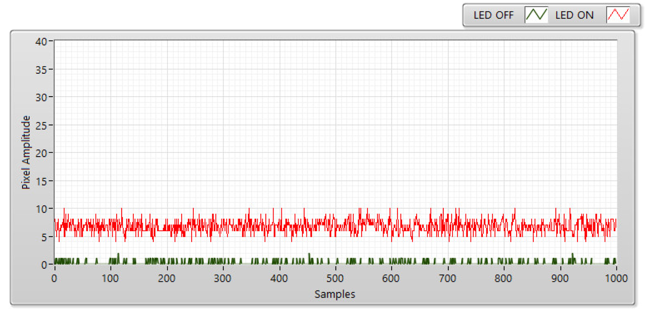This screenshot has width=645, height=315.
Task: Click the LED OFF green plot icon
Action: [x=536, y=15]
